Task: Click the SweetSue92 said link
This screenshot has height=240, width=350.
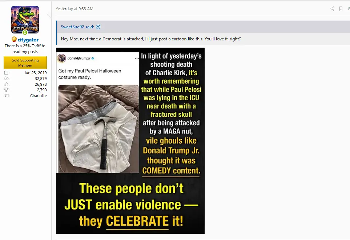Action: pyautogui.click(x=77, y=27)
